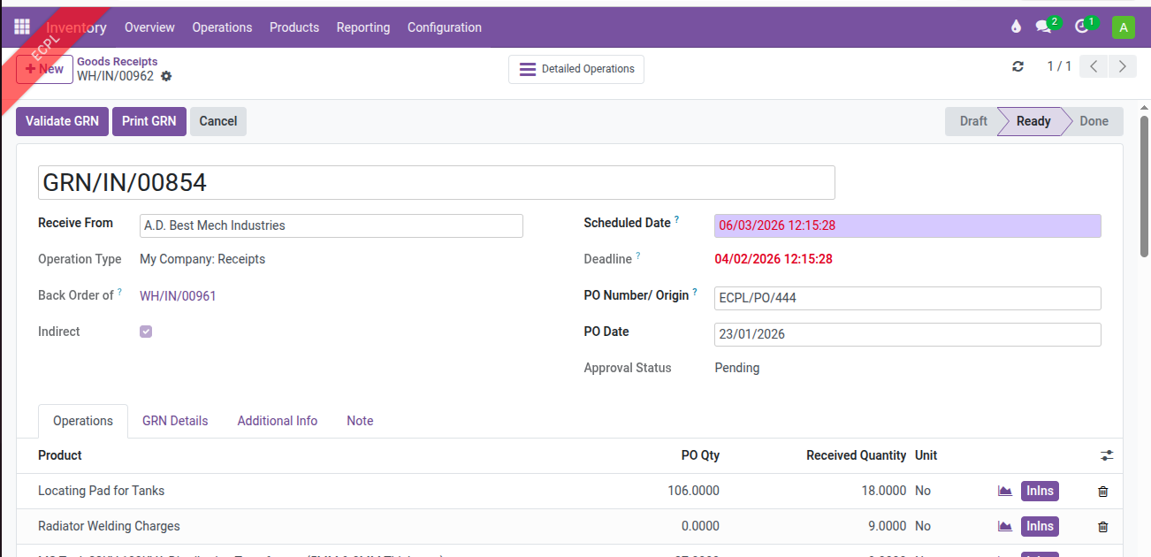The height and width of the screenshot is (557, 1151).
Task: Delete the Radiator Welding Charges row
Action: pos(1102,527)
